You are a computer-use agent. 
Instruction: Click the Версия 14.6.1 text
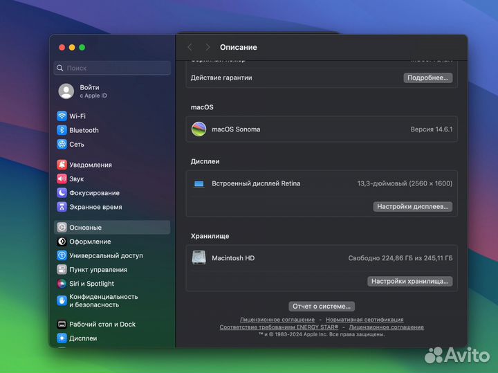point(432,129)
